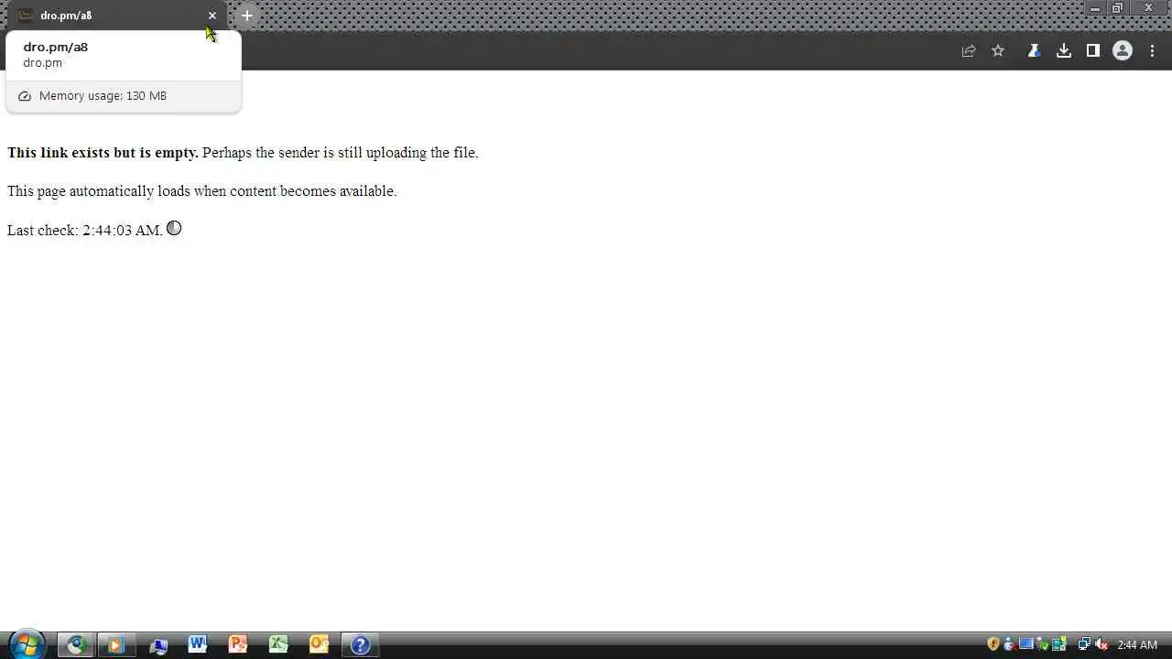Open Chrome Labs flask icon
Screen dimensions: 1172x659
tap(1034, 51)
